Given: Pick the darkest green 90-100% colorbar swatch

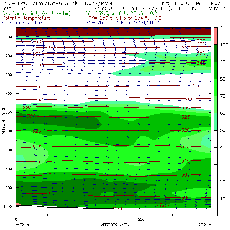Looking at the screenshot, I should [215, 53].
